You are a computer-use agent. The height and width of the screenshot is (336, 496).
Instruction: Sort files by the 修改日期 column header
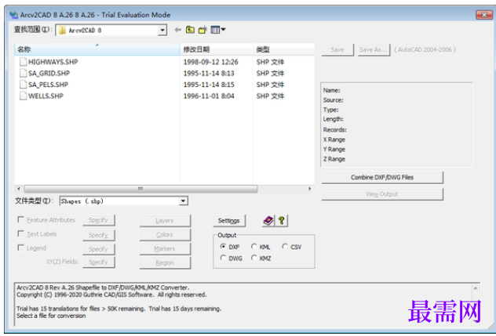(x=217, y=49)
